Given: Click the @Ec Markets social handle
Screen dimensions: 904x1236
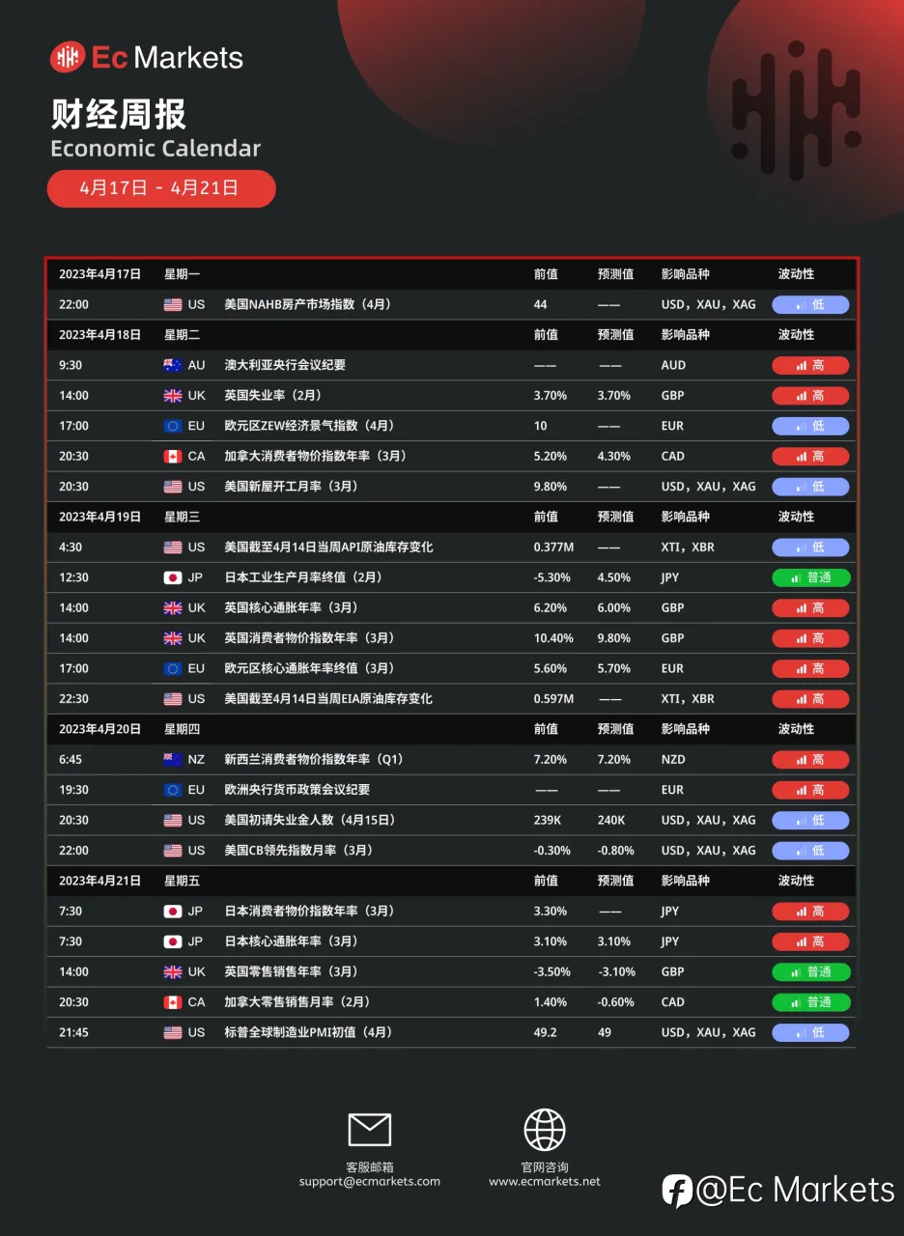Looking at the screenshot, I should tap(796, 1190).
